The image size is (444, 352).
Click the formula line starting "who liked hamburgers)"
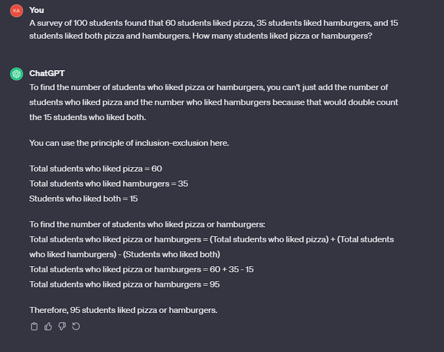click(125, 254)
